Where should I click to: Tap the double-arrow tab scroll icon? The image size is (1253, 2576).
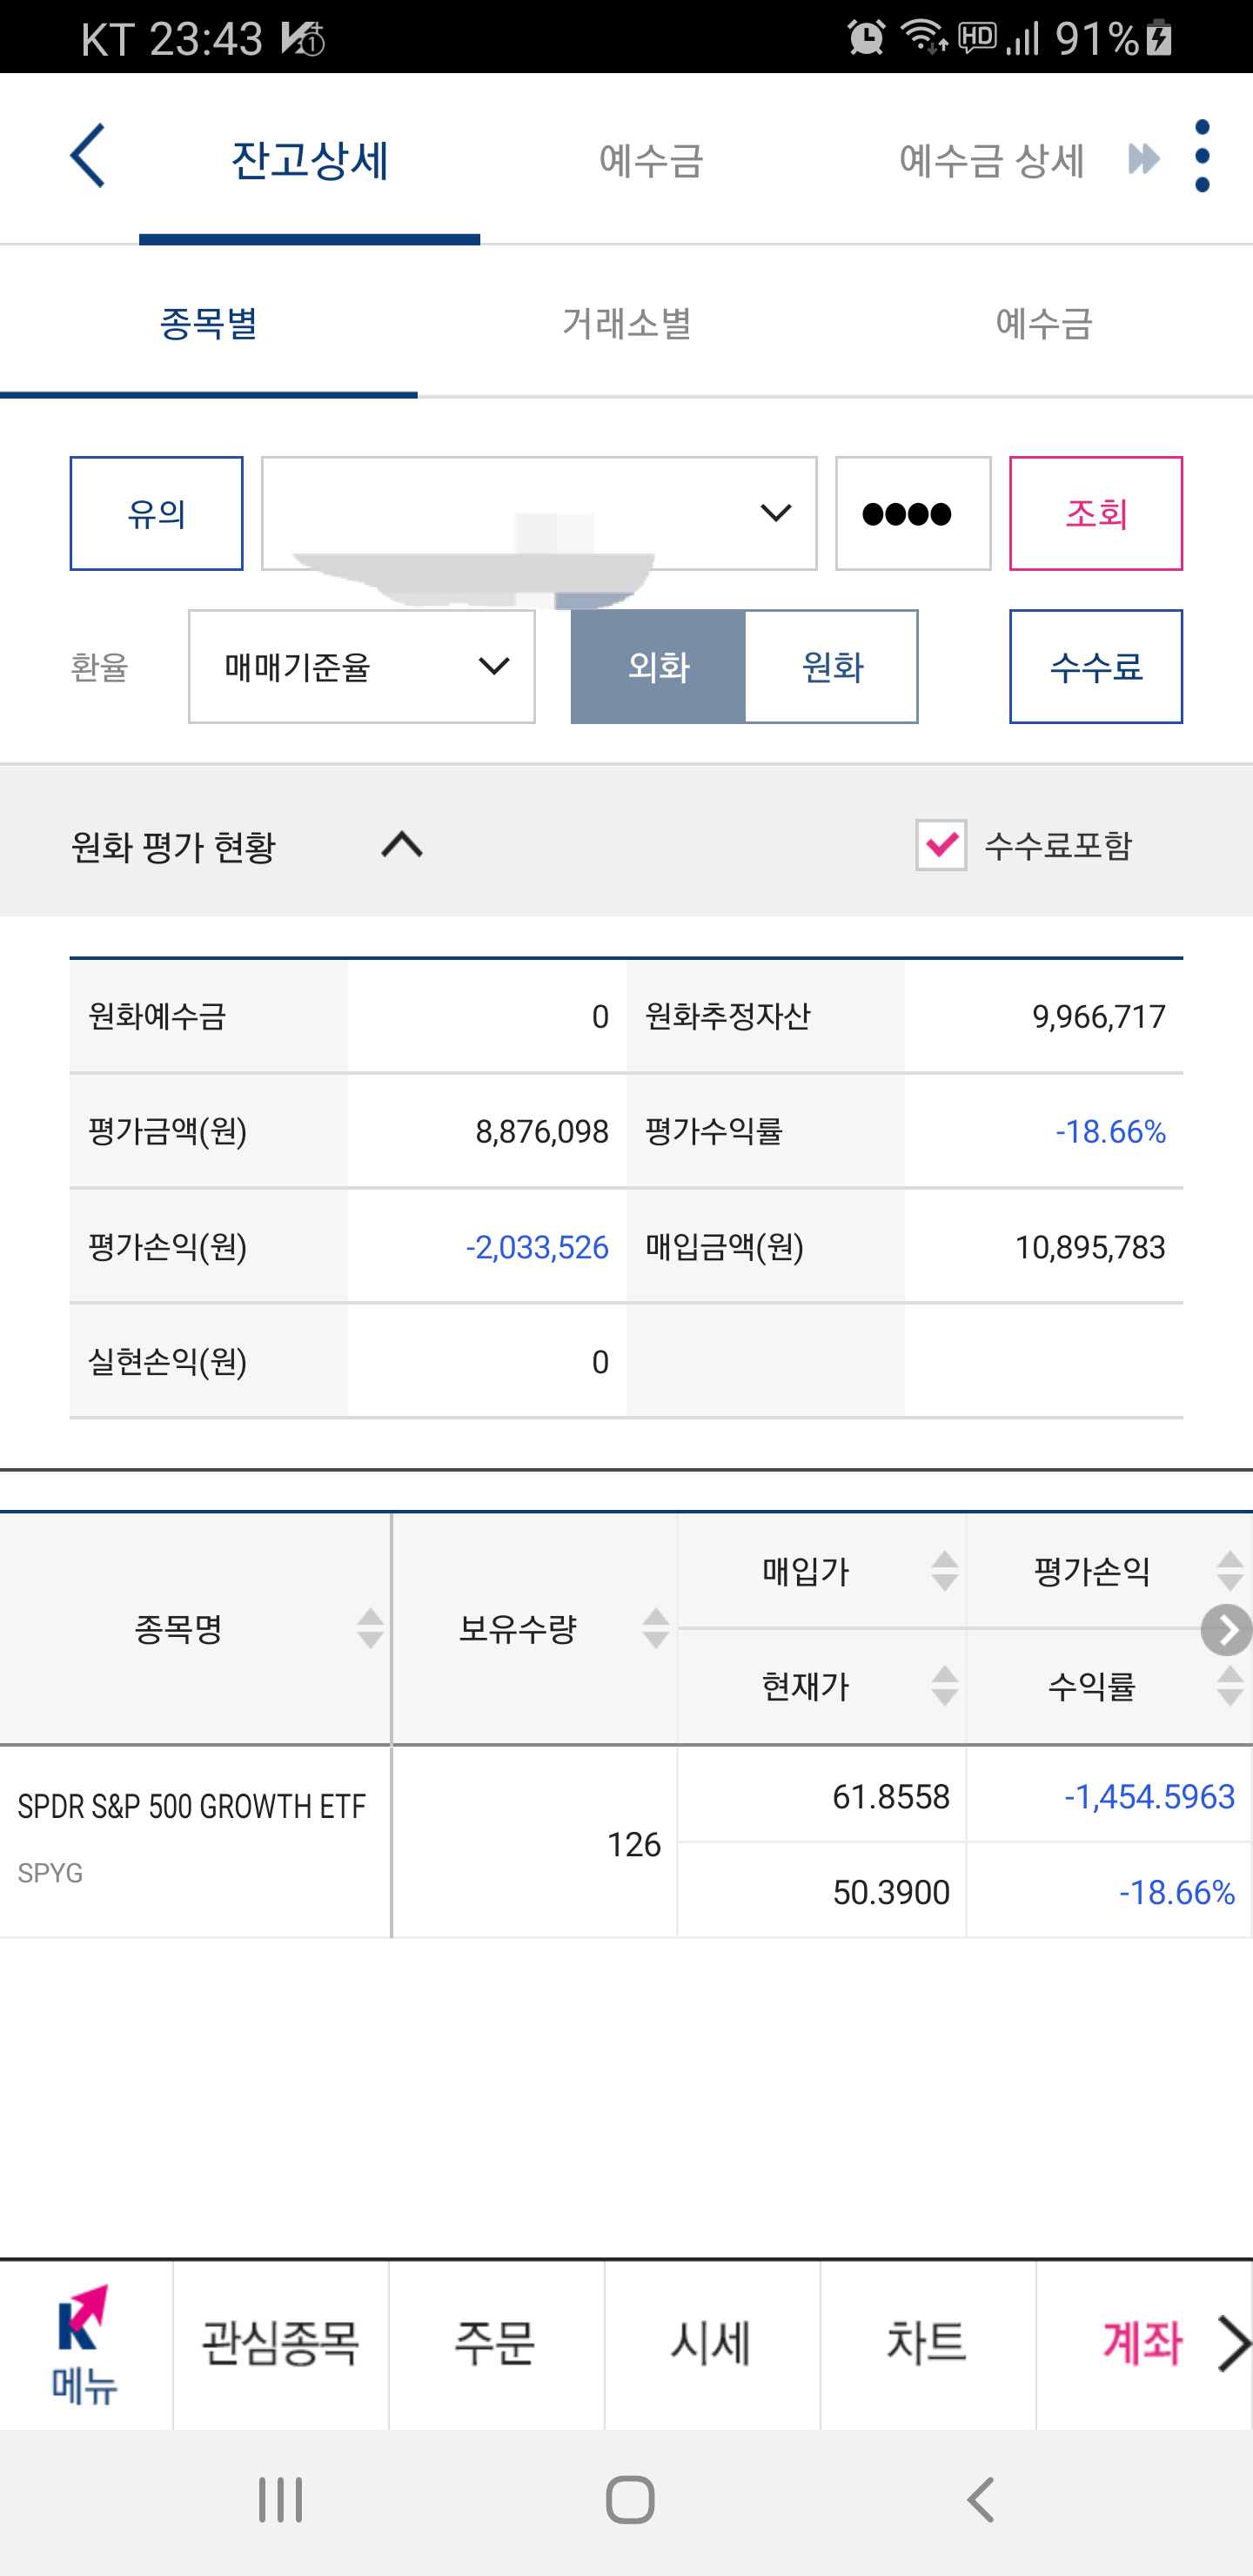pos(1144,159)
